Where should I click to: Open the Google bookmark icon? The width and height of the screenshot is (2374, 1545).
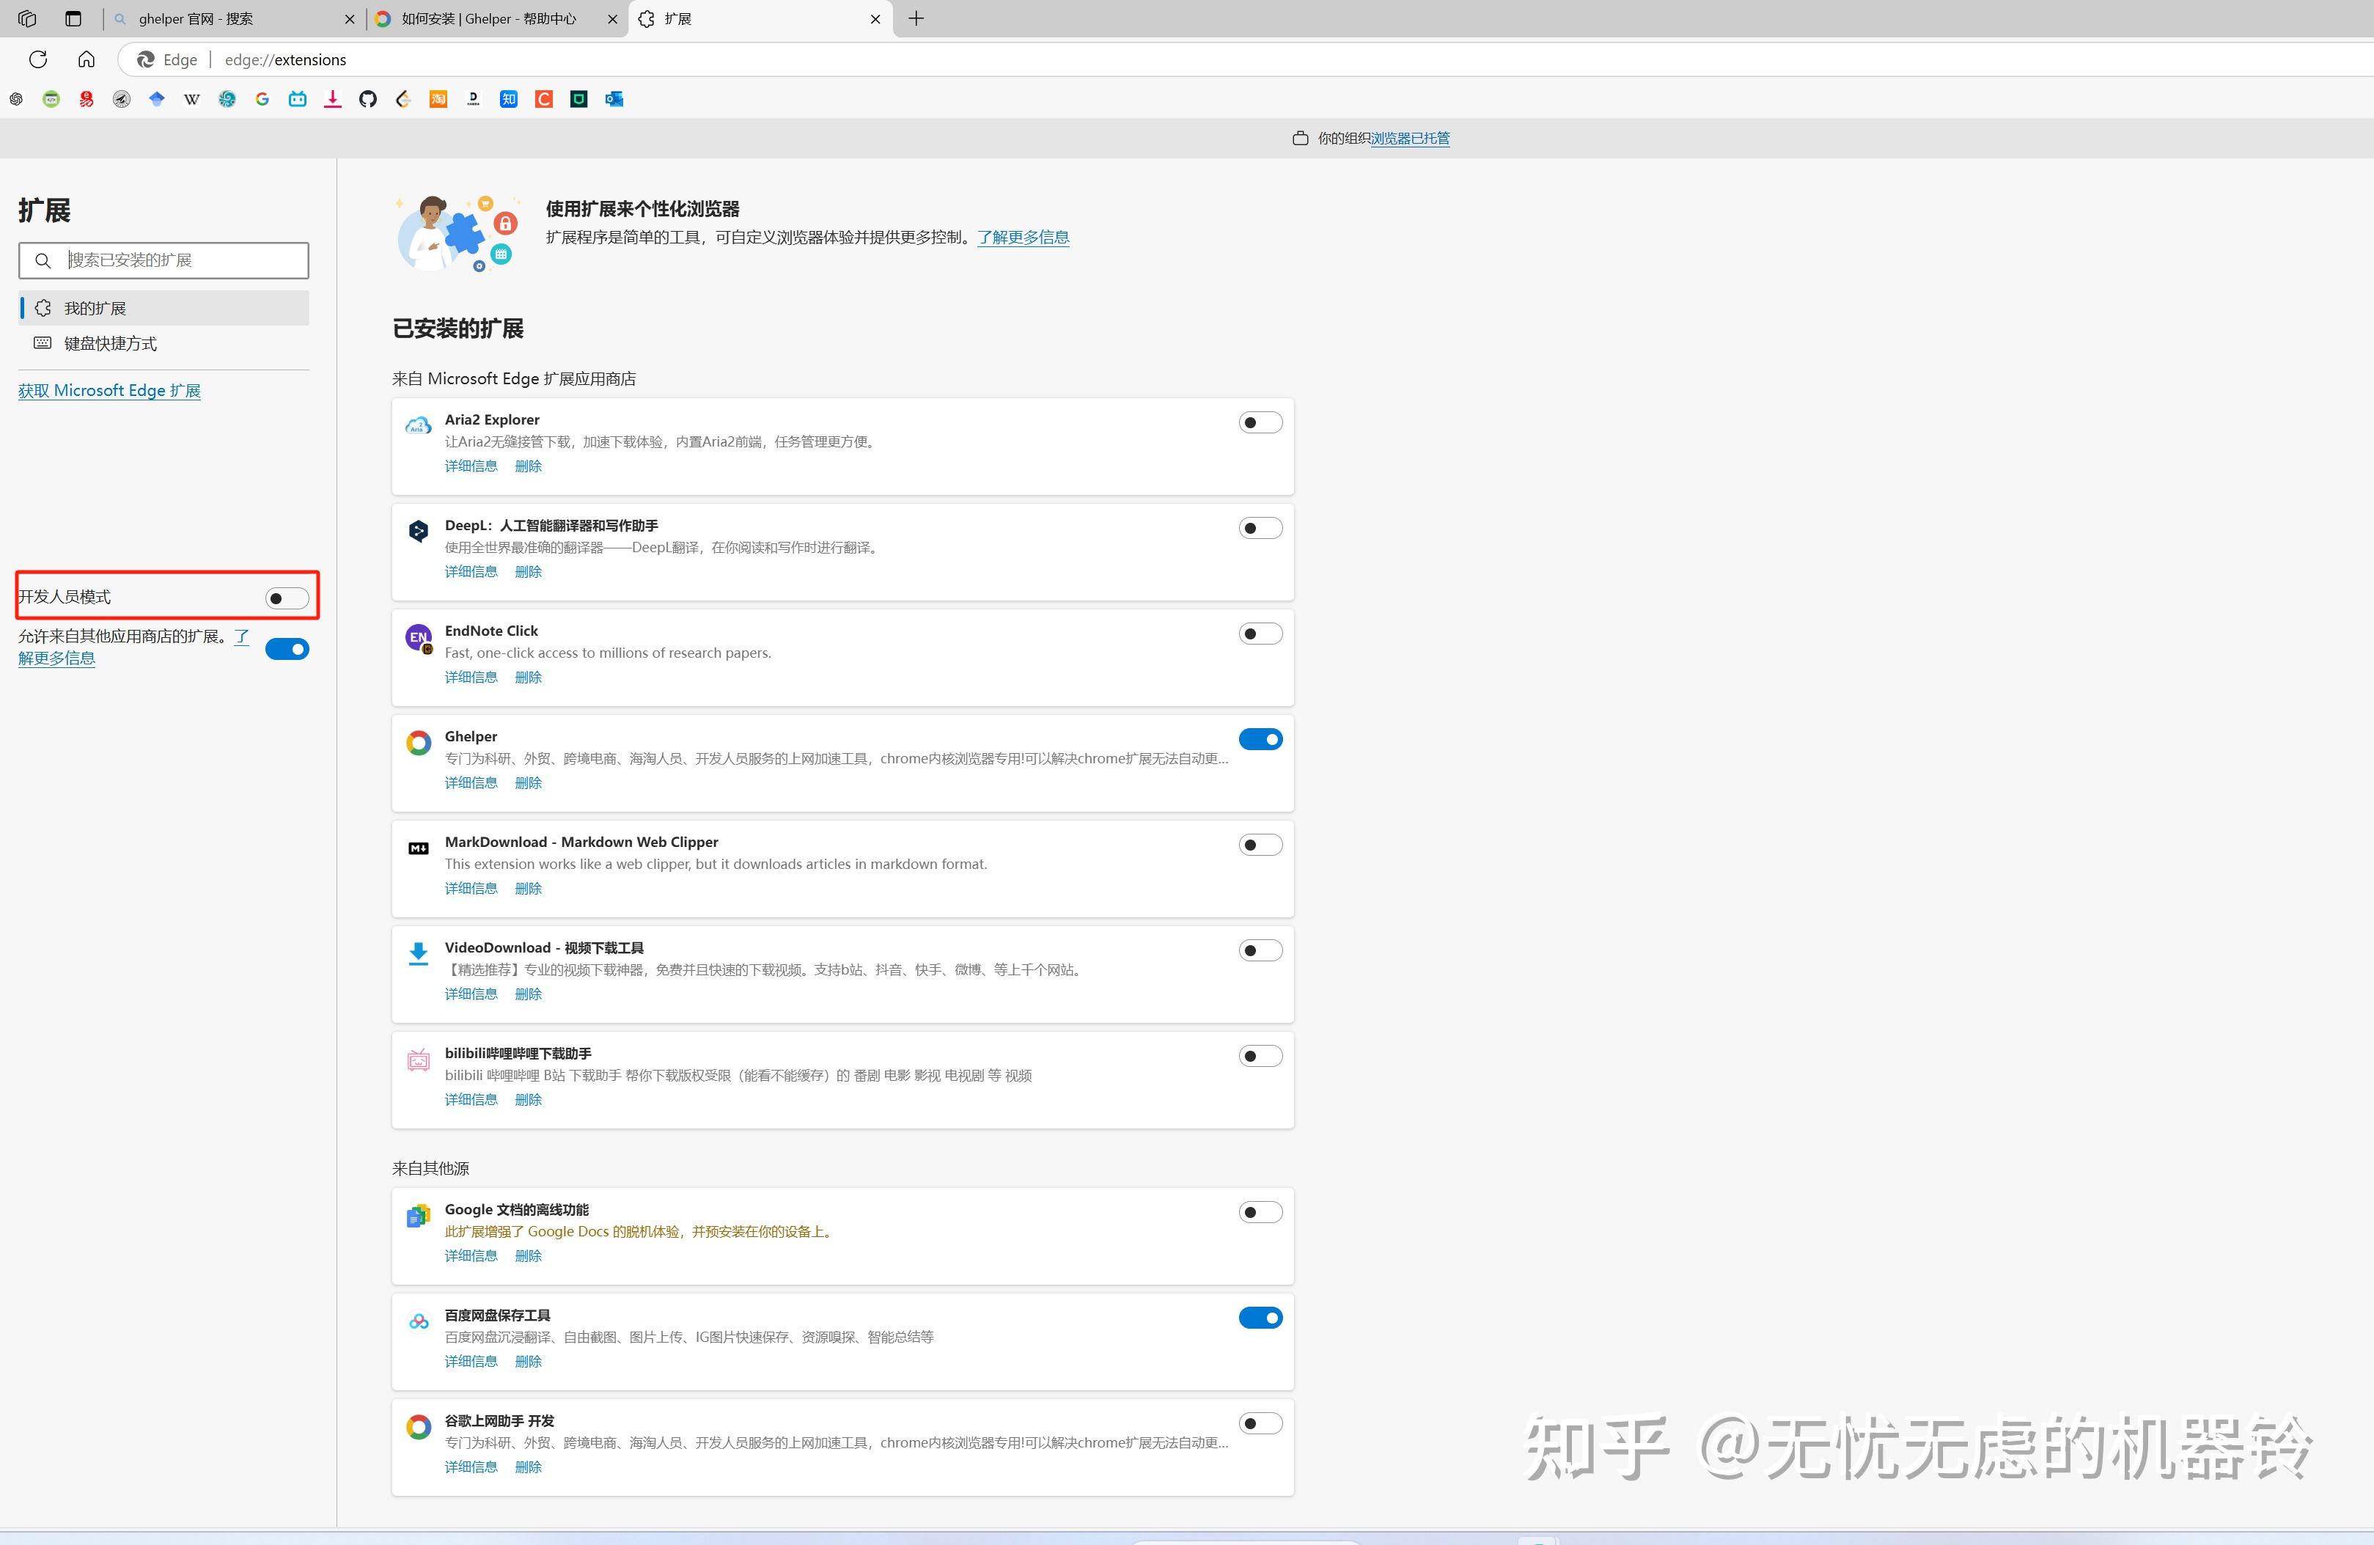point(261,99)
